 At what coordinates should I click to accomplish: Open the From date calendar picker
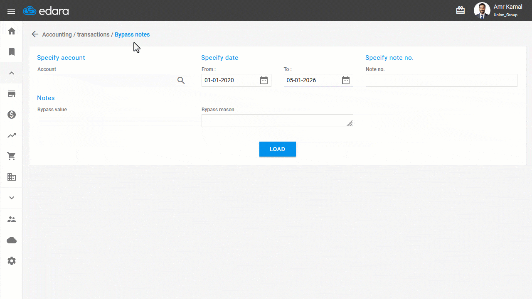[264, 81]
